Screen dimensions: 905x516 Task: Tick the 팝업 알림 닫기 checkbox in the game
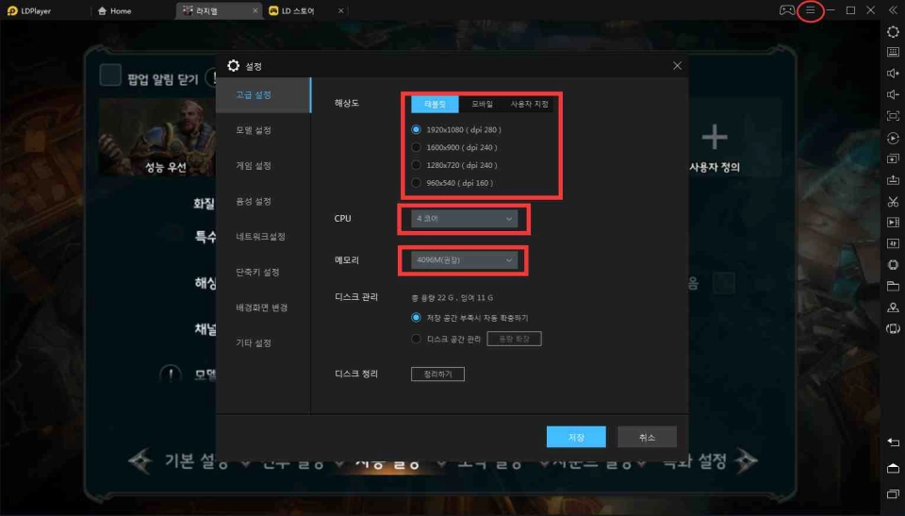point(110,75)
